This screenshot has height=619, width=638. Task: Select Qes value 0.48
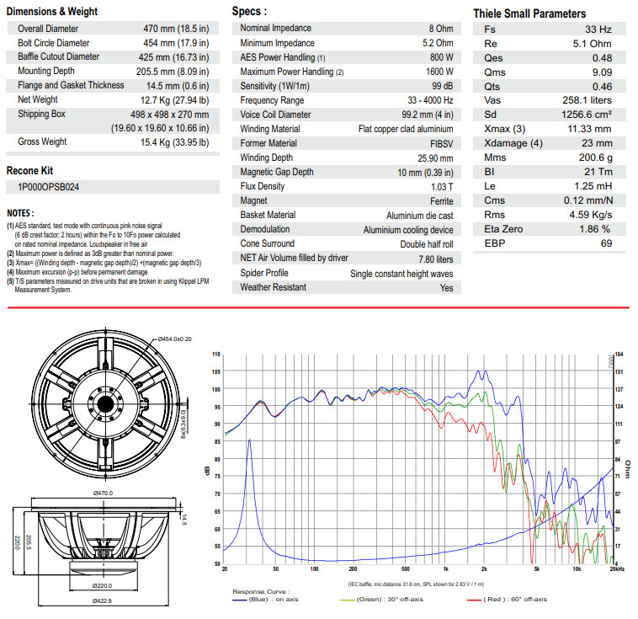(602, 58)
